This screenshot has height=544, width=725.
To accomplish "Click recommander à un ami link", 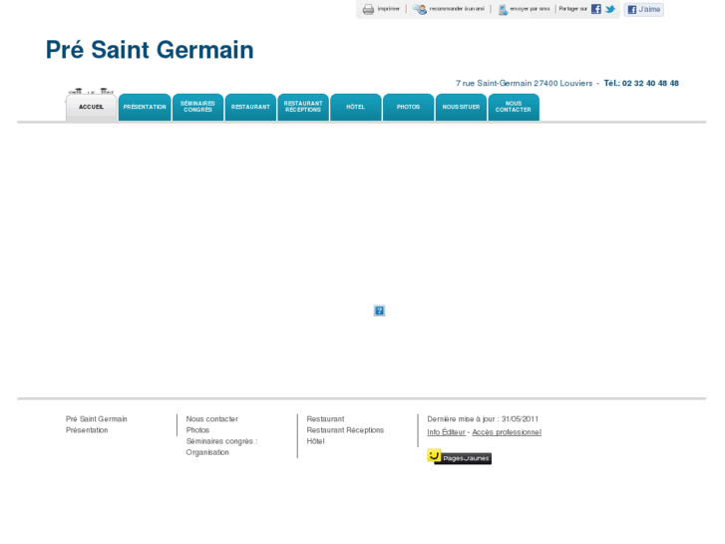I will (x=457, y=9).
